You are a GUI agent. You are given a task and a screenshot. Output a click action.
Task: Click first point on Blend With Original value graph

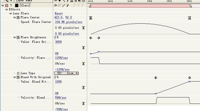[x=156, y=93]
